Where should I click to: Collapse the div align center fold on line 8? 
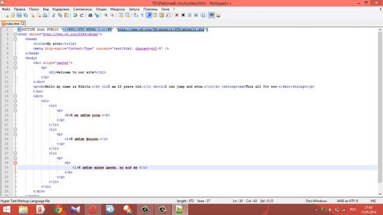[x=15, y=63]
